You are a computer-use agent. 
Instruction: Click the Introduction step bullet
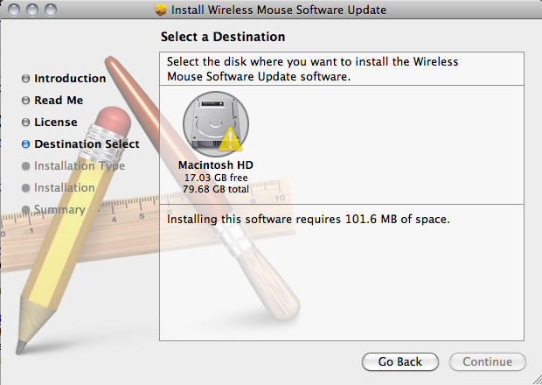pos(25,79)
